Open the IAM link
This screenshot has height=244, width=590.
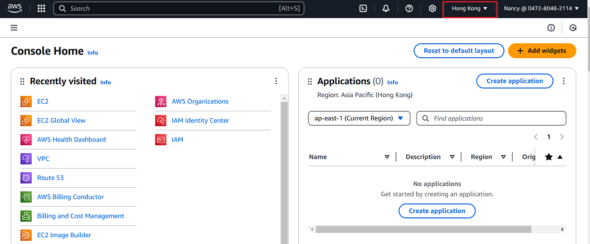(177, 140)
